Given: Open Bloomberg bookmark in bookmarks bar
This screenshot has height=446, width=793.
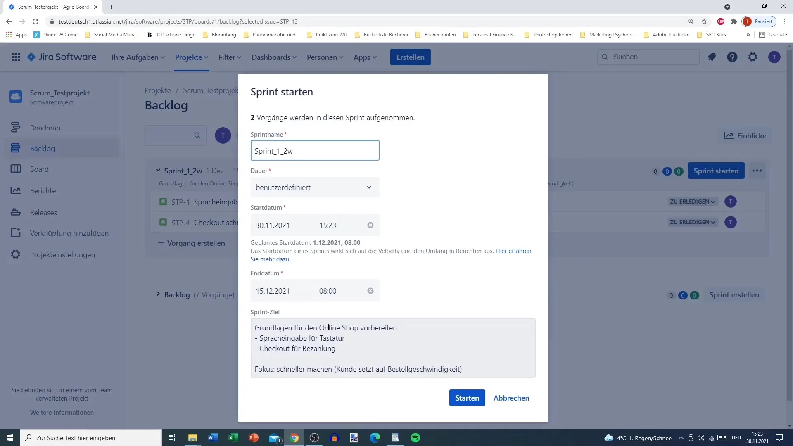Looking at the screenshot, I should [219, 35].
